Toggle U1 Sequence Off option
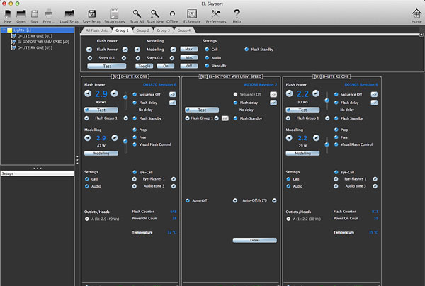This screenshot has height=286, width=425. (x=135, y=95)
